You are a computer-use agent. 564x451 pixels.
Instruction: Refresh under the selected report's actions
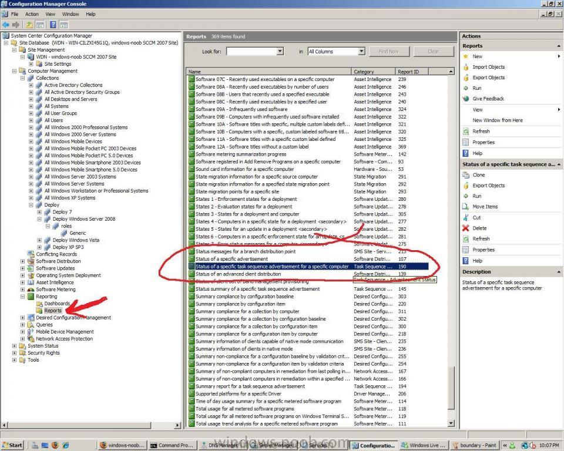pos(481,239)
